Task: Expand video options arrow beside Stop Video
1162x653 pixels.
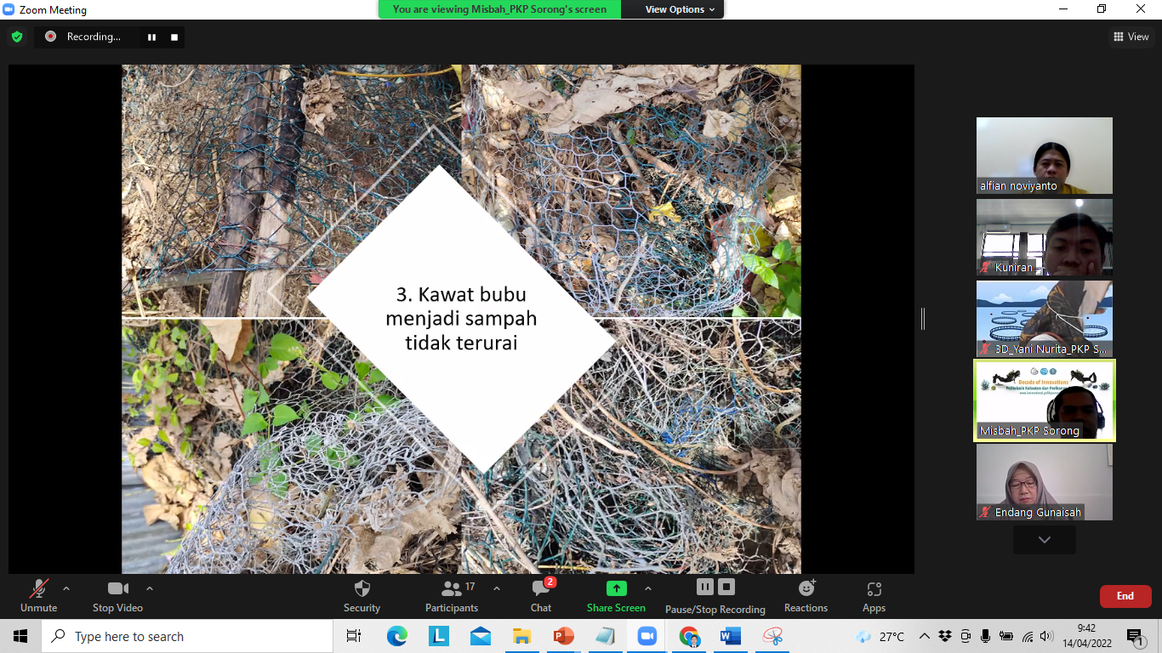Action: [150, 588]
